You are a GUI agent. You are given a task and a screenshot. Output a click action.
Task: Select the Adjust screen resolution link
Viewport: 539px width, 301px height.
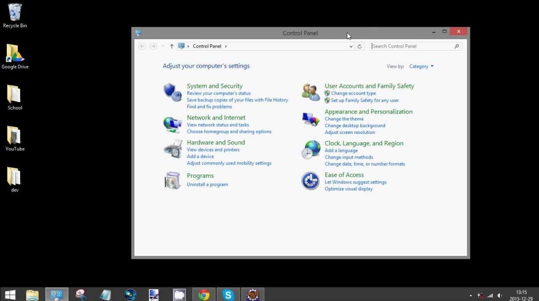tap(350, 132)
